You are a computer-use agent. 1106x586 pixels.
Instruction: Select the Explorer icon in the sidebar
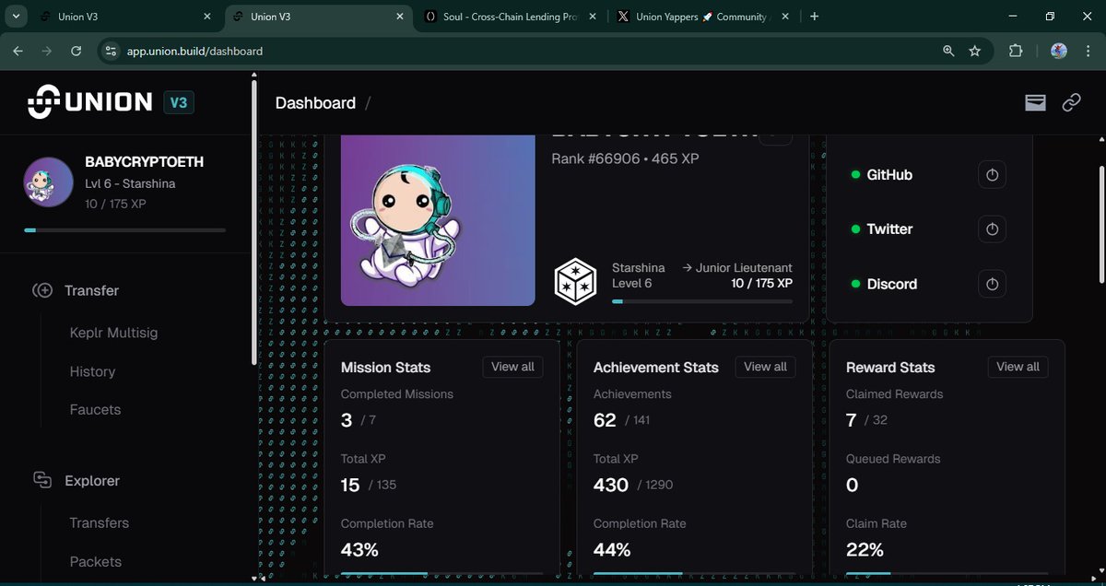point(41,480)
